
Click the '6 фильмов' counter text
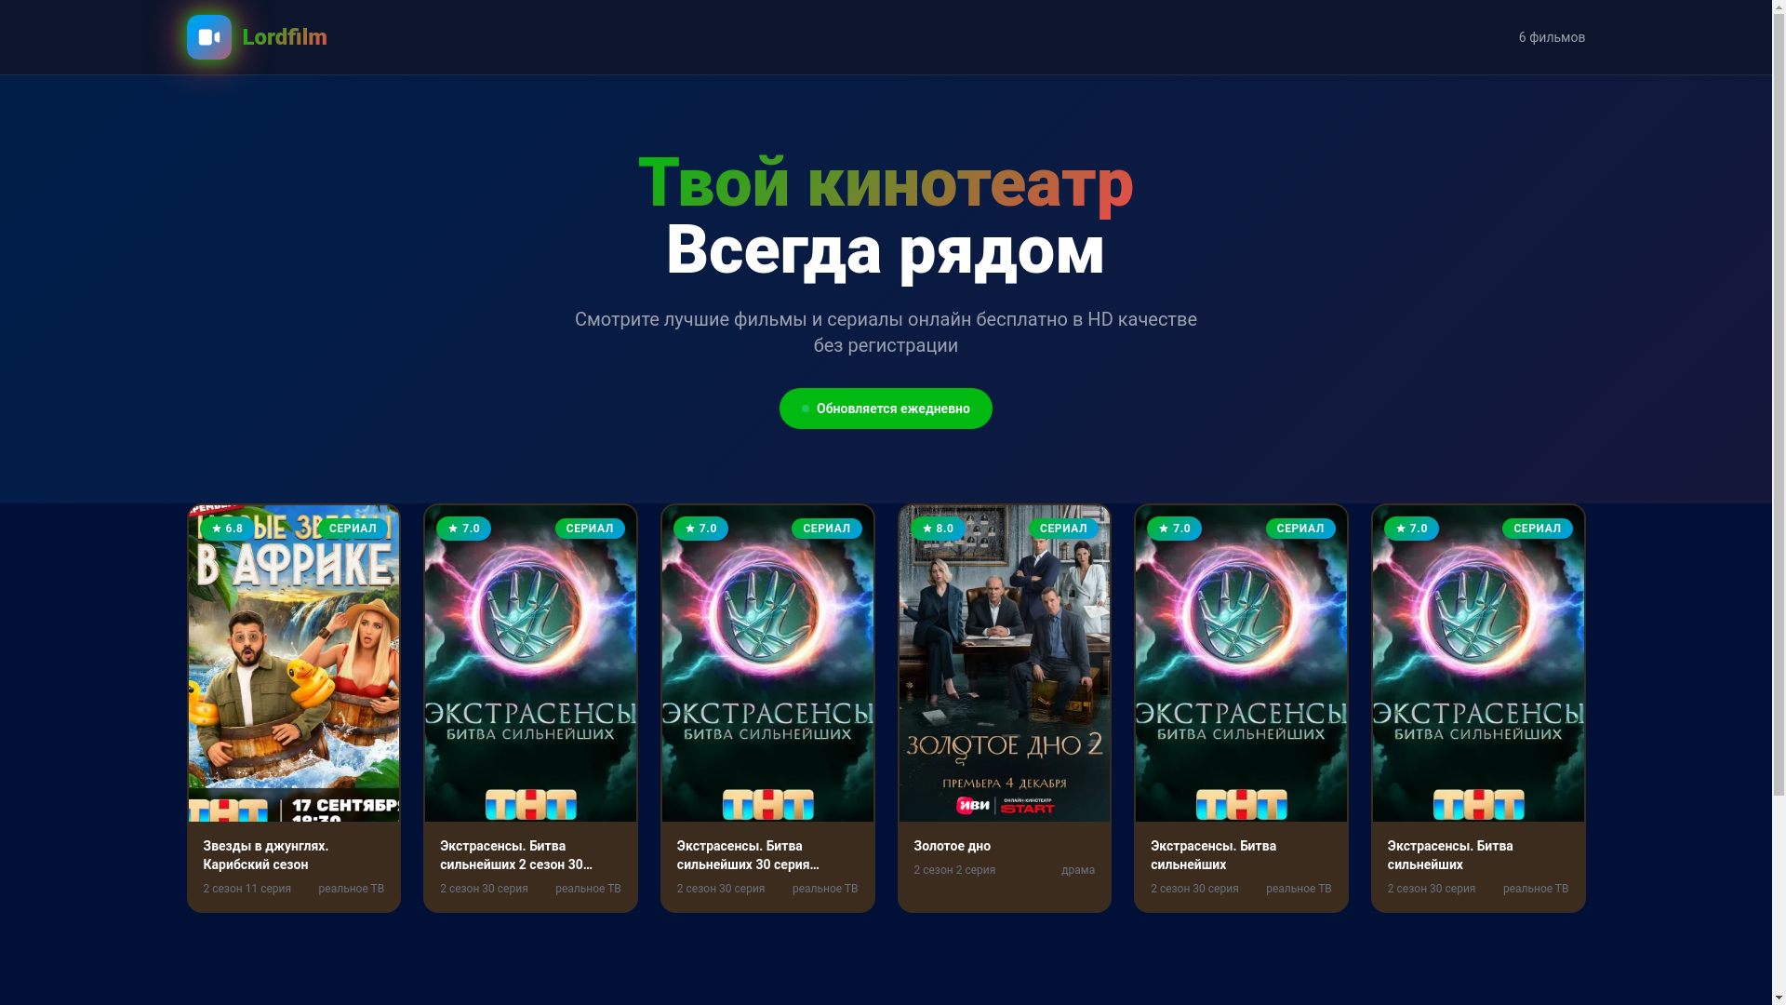(x=1552, y=37)
